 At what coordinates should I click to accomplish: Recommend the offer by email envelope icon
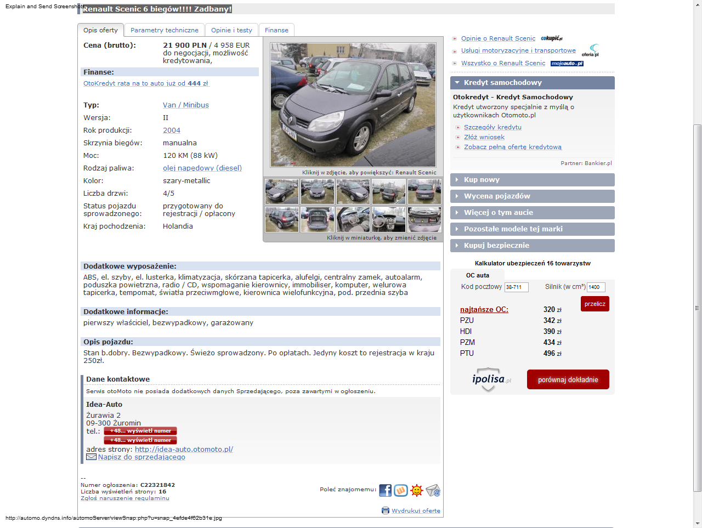(x=433, y=490)
